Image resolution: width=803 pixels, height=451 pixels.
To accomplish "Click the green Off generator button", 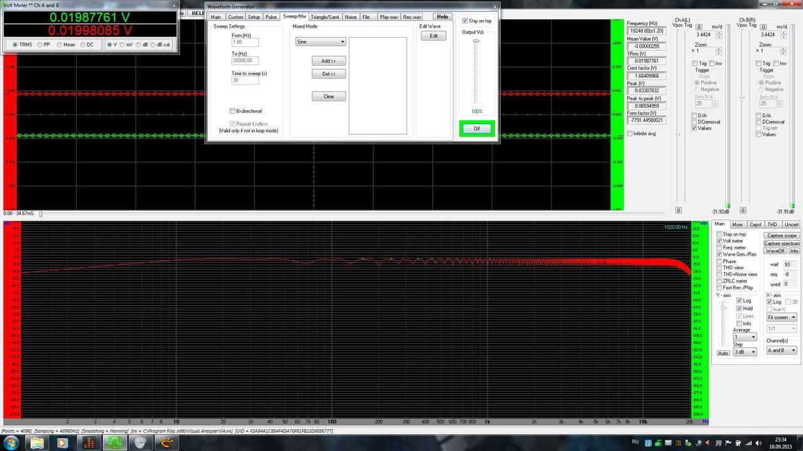I will pos(477,128).
